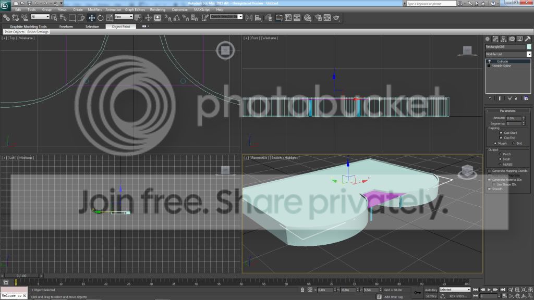Open the Modifiers menu
This screenshot has height=300, width=534.
pos(95,9)
